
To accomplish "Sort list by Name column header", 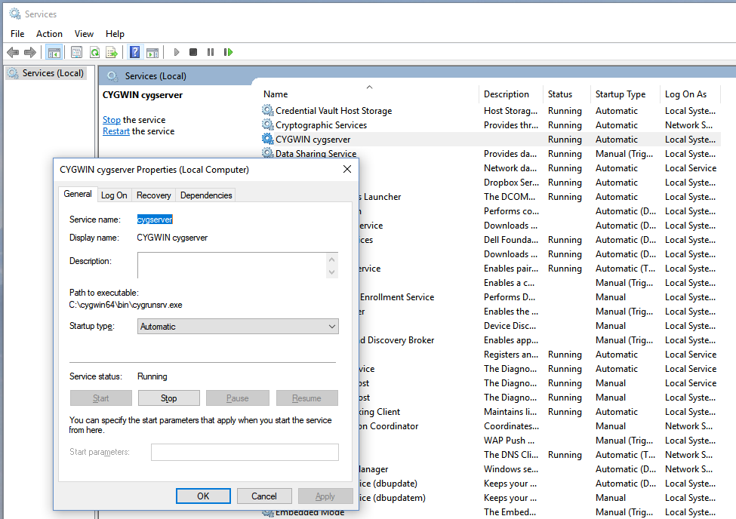I will click(276, 94).
